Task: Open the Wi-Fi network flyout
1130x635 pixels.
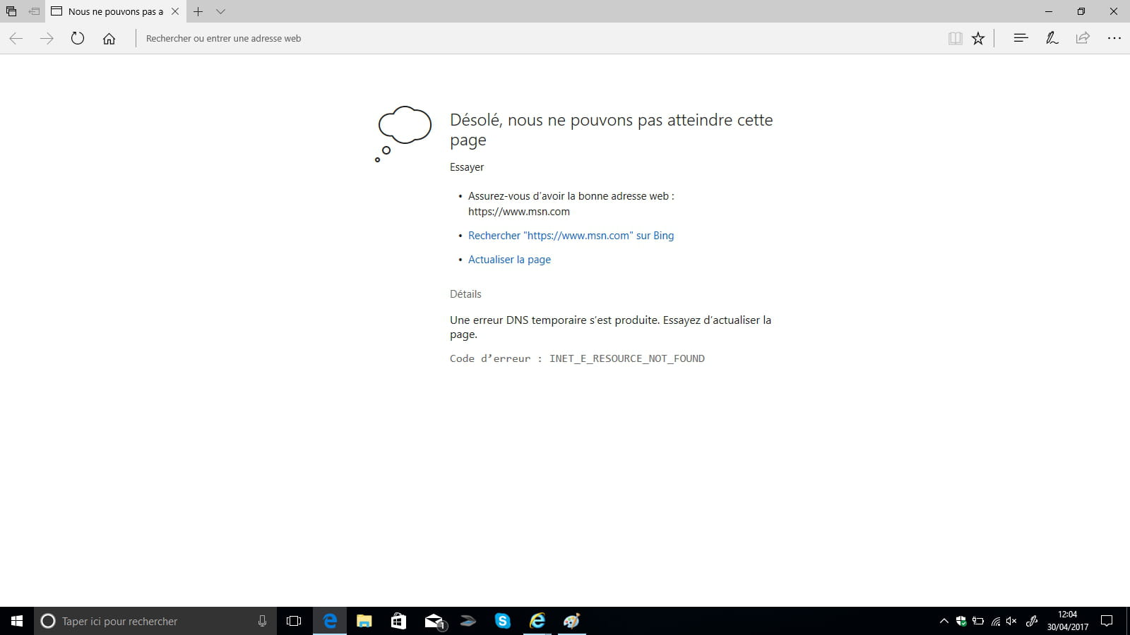Action: pos(995,621)
